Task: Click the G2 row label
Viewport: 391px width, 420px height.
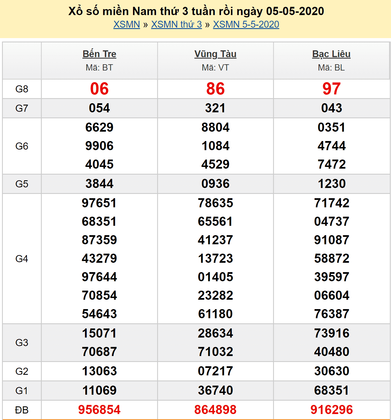Action: pos(22,371)
